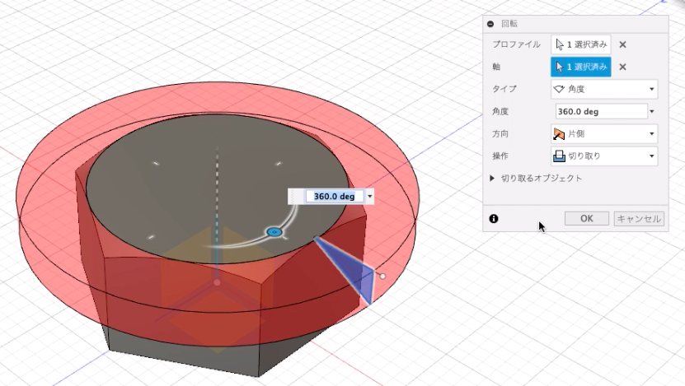
Task: Click the 回転 dialog title
Action: tap(509, 24)
